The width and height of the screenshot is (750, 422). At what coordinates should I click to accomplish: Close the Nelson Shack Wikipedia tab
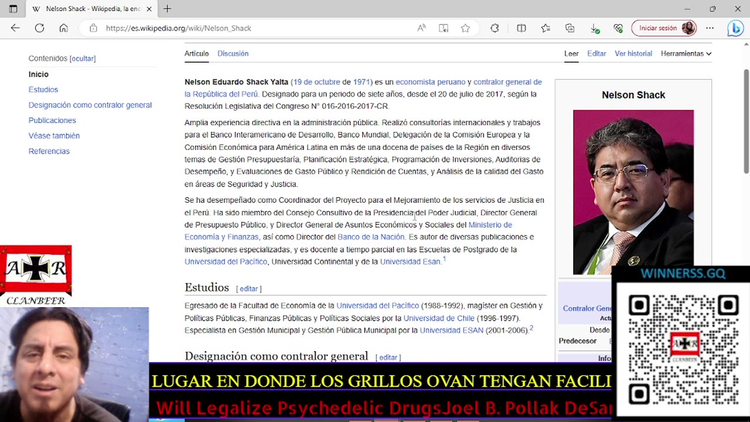(149, 9)
